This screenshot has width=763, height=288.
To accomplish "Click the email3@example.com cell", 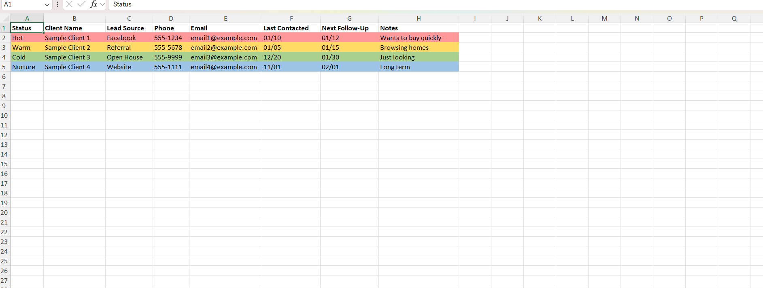I will click(225, 57).
